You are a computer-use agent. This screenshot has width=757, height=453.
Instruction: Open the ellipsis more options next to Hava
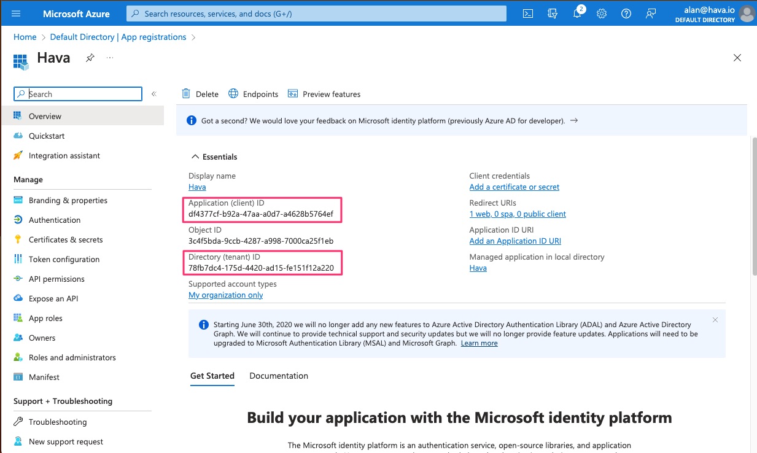click(110, 58)
